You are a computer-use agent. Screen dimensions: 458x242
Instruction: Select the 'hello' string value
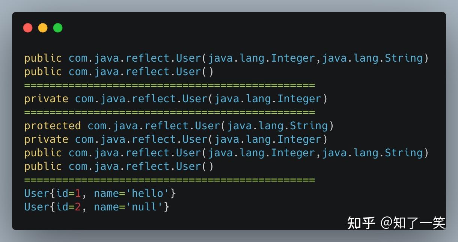point(148,193)
